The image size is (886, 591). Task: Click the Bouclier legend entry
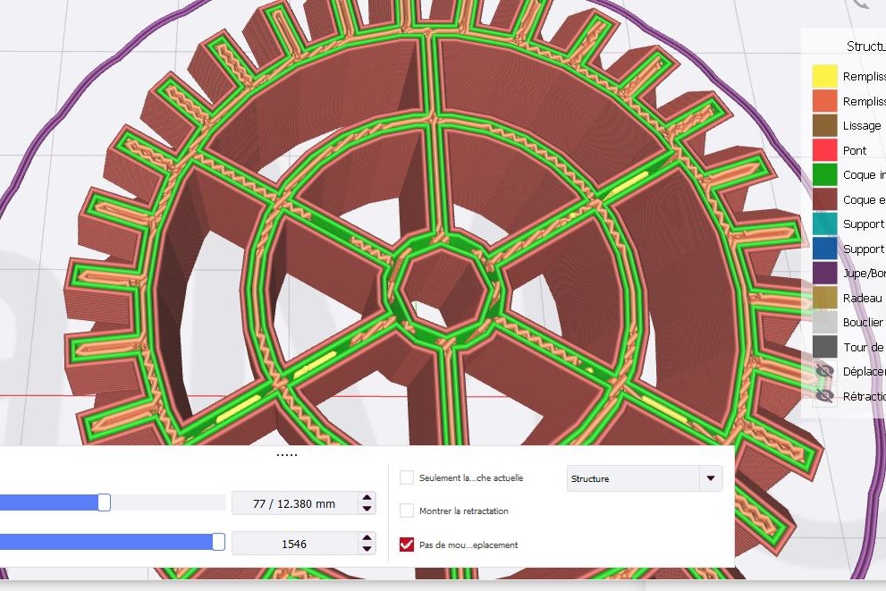858,322
